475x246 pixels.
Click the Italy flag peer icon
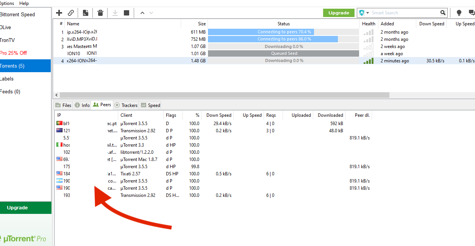[59, 145]
